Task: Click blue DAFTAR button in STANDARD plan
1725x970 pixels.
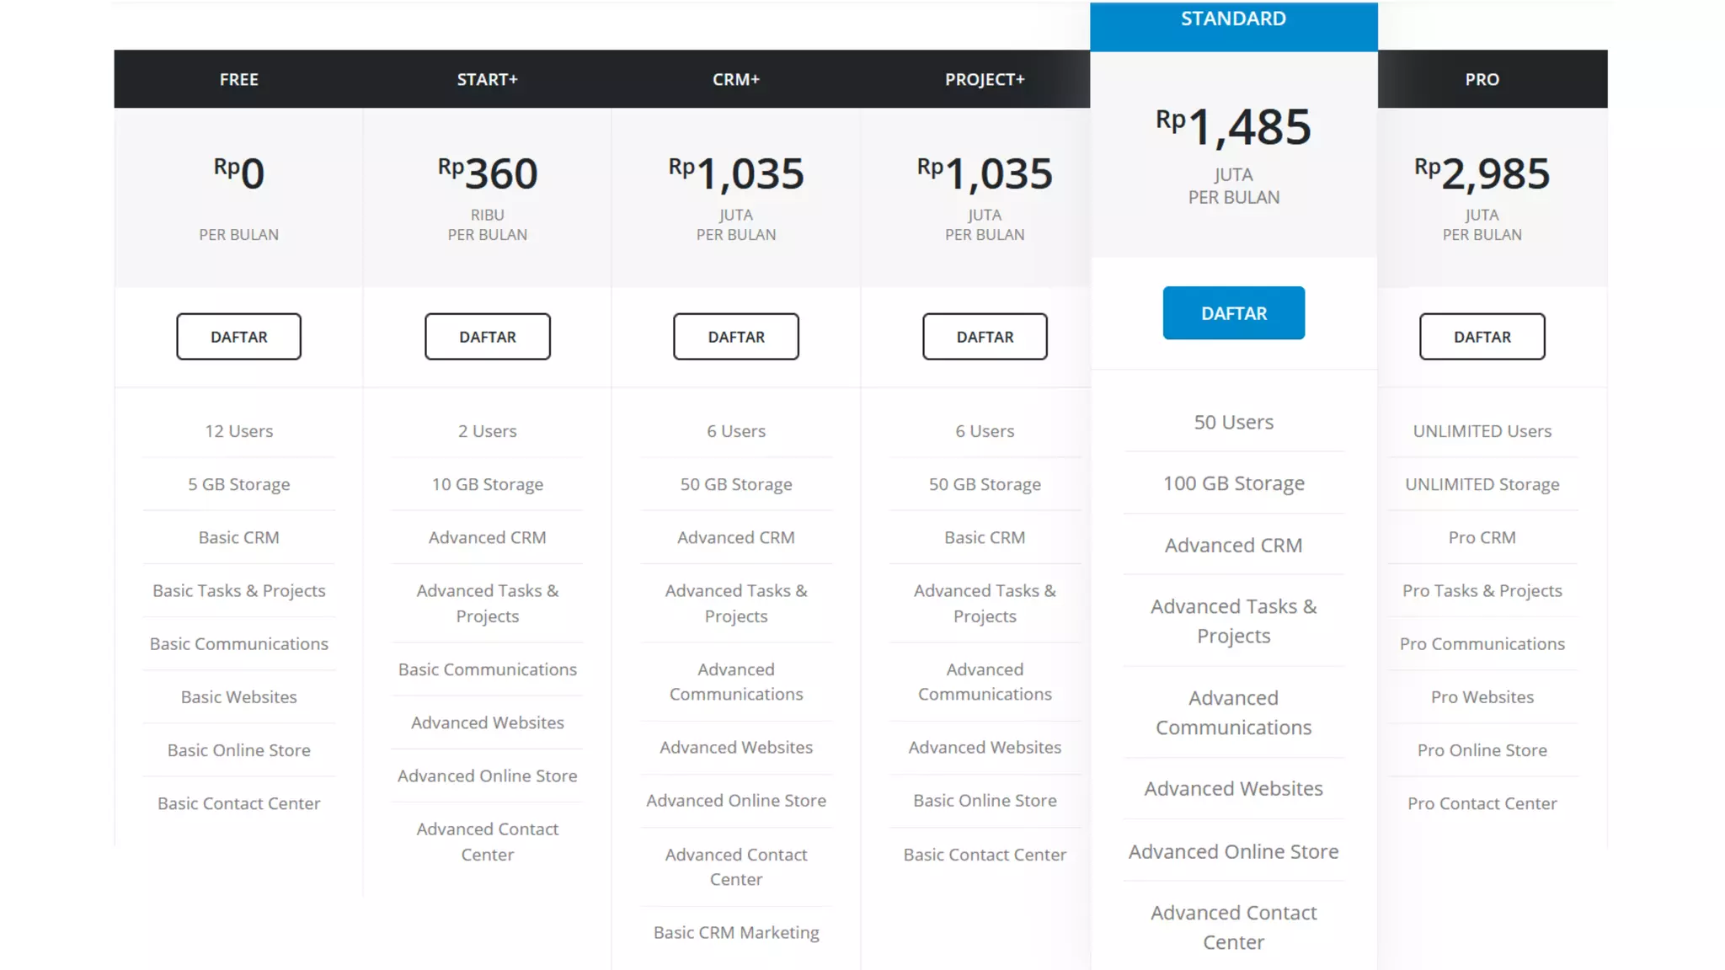Action: pos(1233,313)
